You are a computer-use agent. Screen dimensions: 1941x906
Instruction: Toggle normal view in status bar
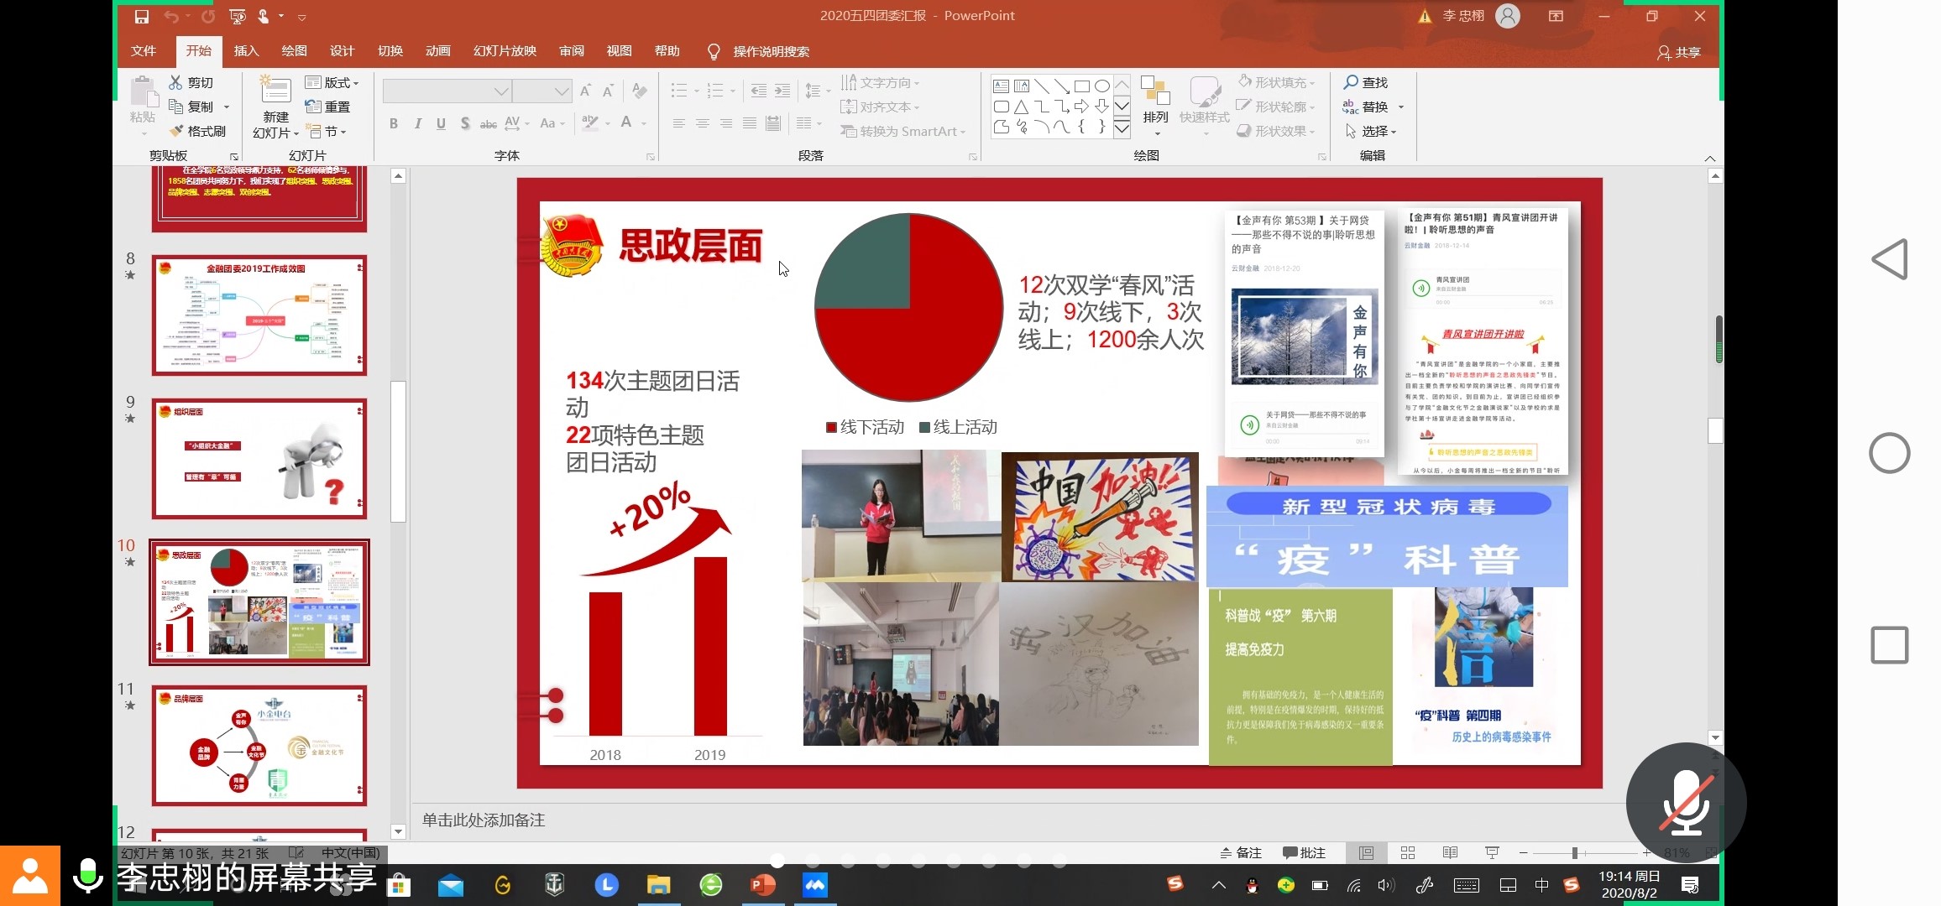coord(1367,852)
